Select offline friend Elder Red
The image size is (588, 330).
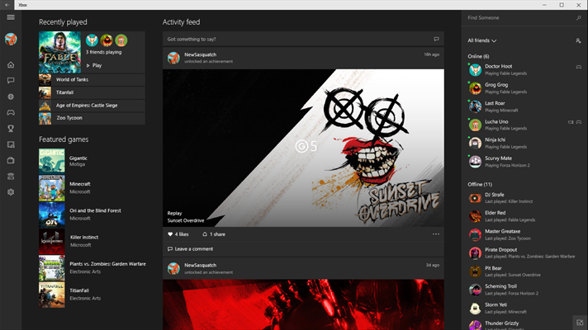click(x=524, y=216)
